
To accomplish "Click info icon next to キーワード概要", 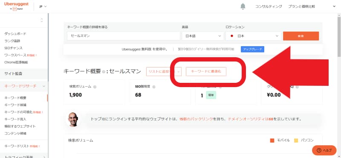I will coord(104,72).
